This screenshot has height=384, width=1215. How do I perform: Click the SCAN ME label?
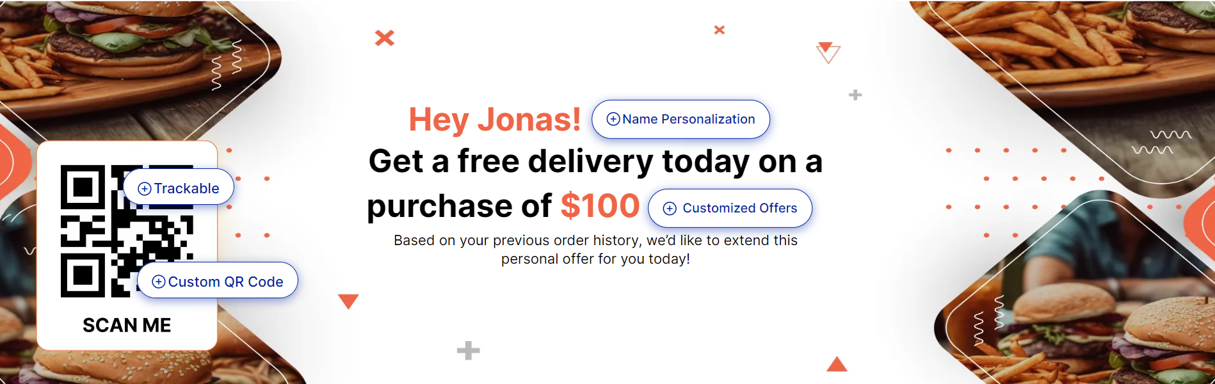(127, 325)
